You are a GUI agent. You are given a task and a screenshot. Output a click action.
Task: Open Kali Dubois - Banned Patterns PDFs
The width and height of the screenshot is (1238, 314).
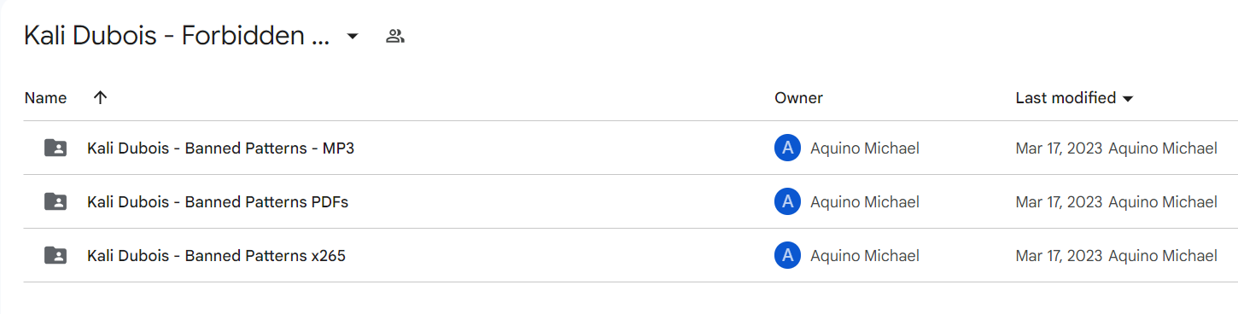tap(218, 202)
